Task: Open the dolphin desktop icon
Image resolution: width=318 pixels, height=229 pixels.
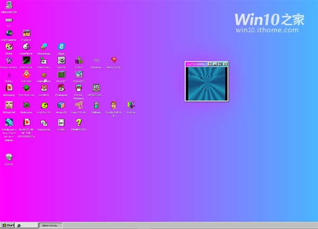Action: pyautogui.click(x=8, y=122)
